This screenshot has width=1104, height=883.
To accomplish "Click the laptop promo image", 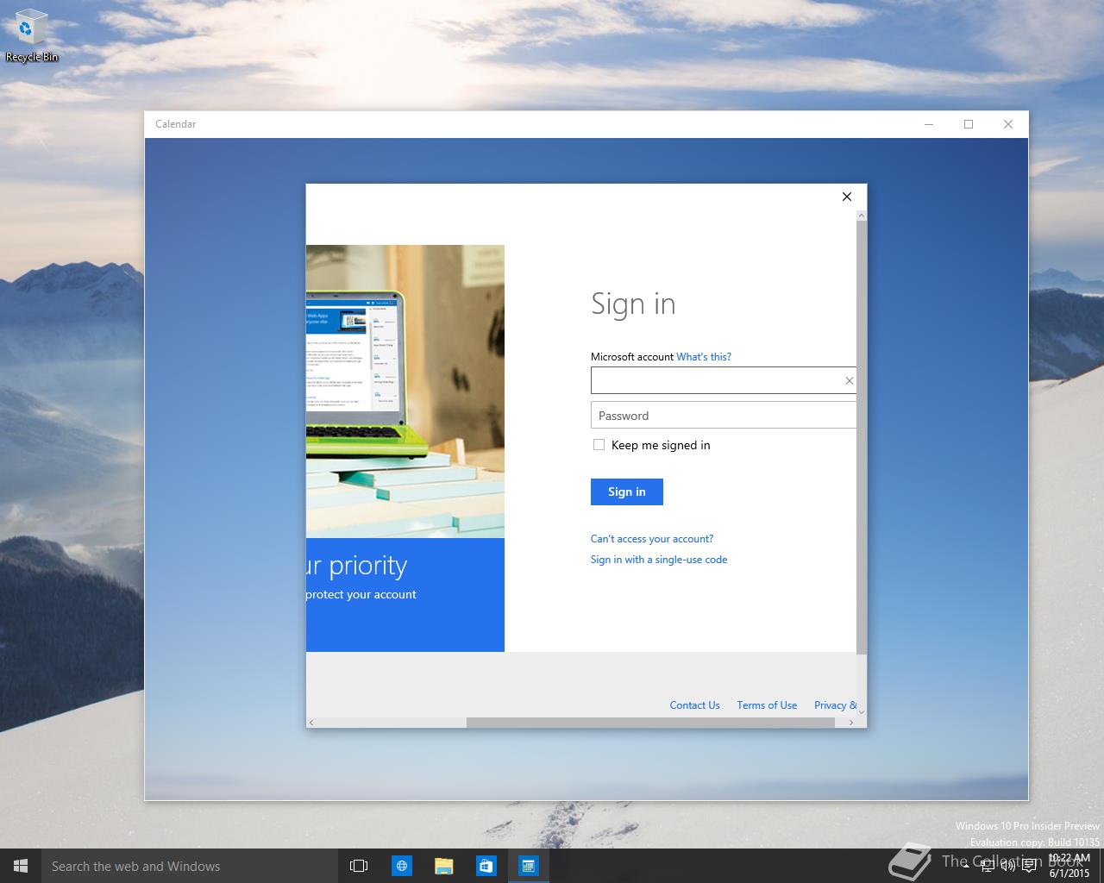I will pos(405,391).
